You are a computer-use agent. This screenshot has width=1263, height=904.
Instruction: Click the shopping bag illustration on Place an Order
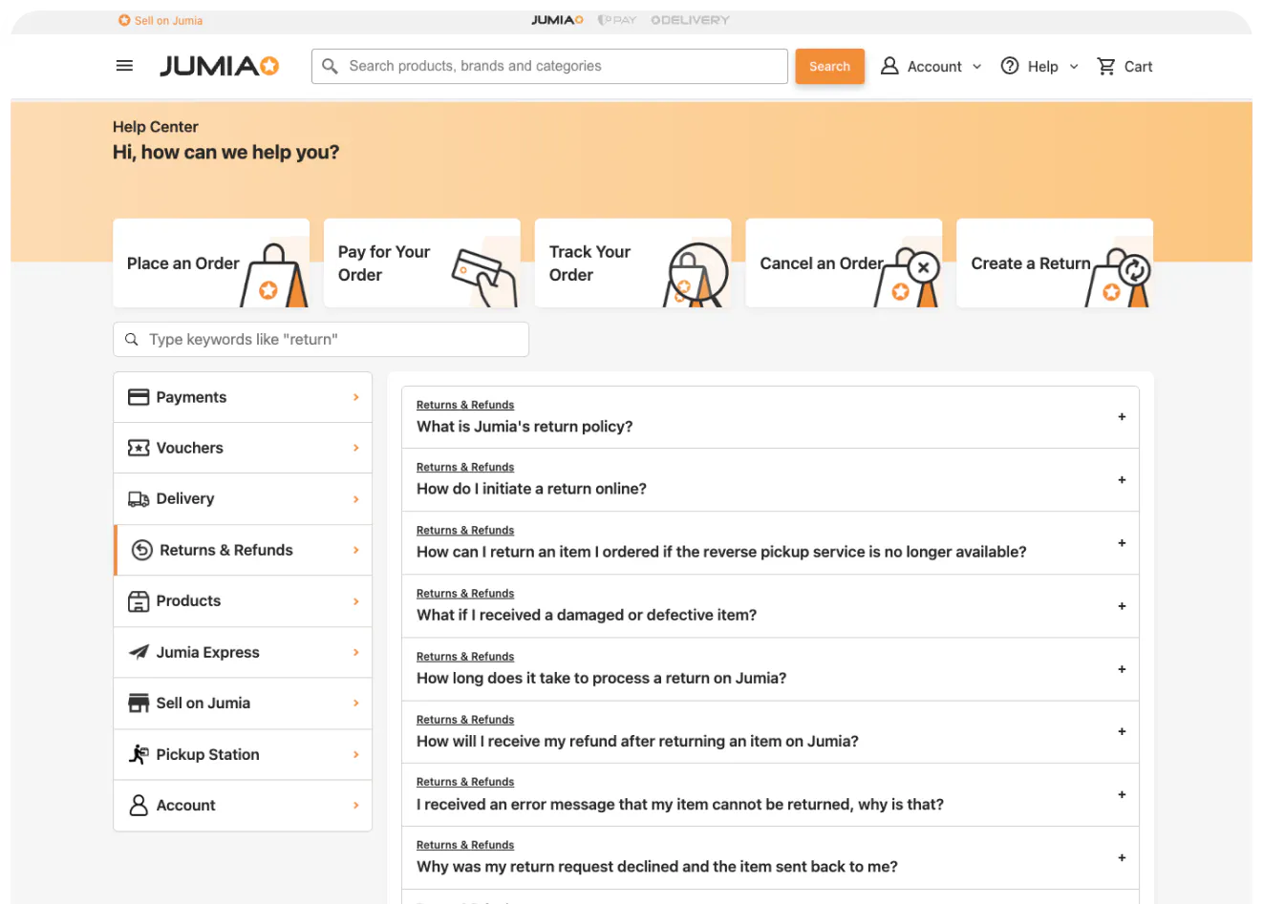274,275
